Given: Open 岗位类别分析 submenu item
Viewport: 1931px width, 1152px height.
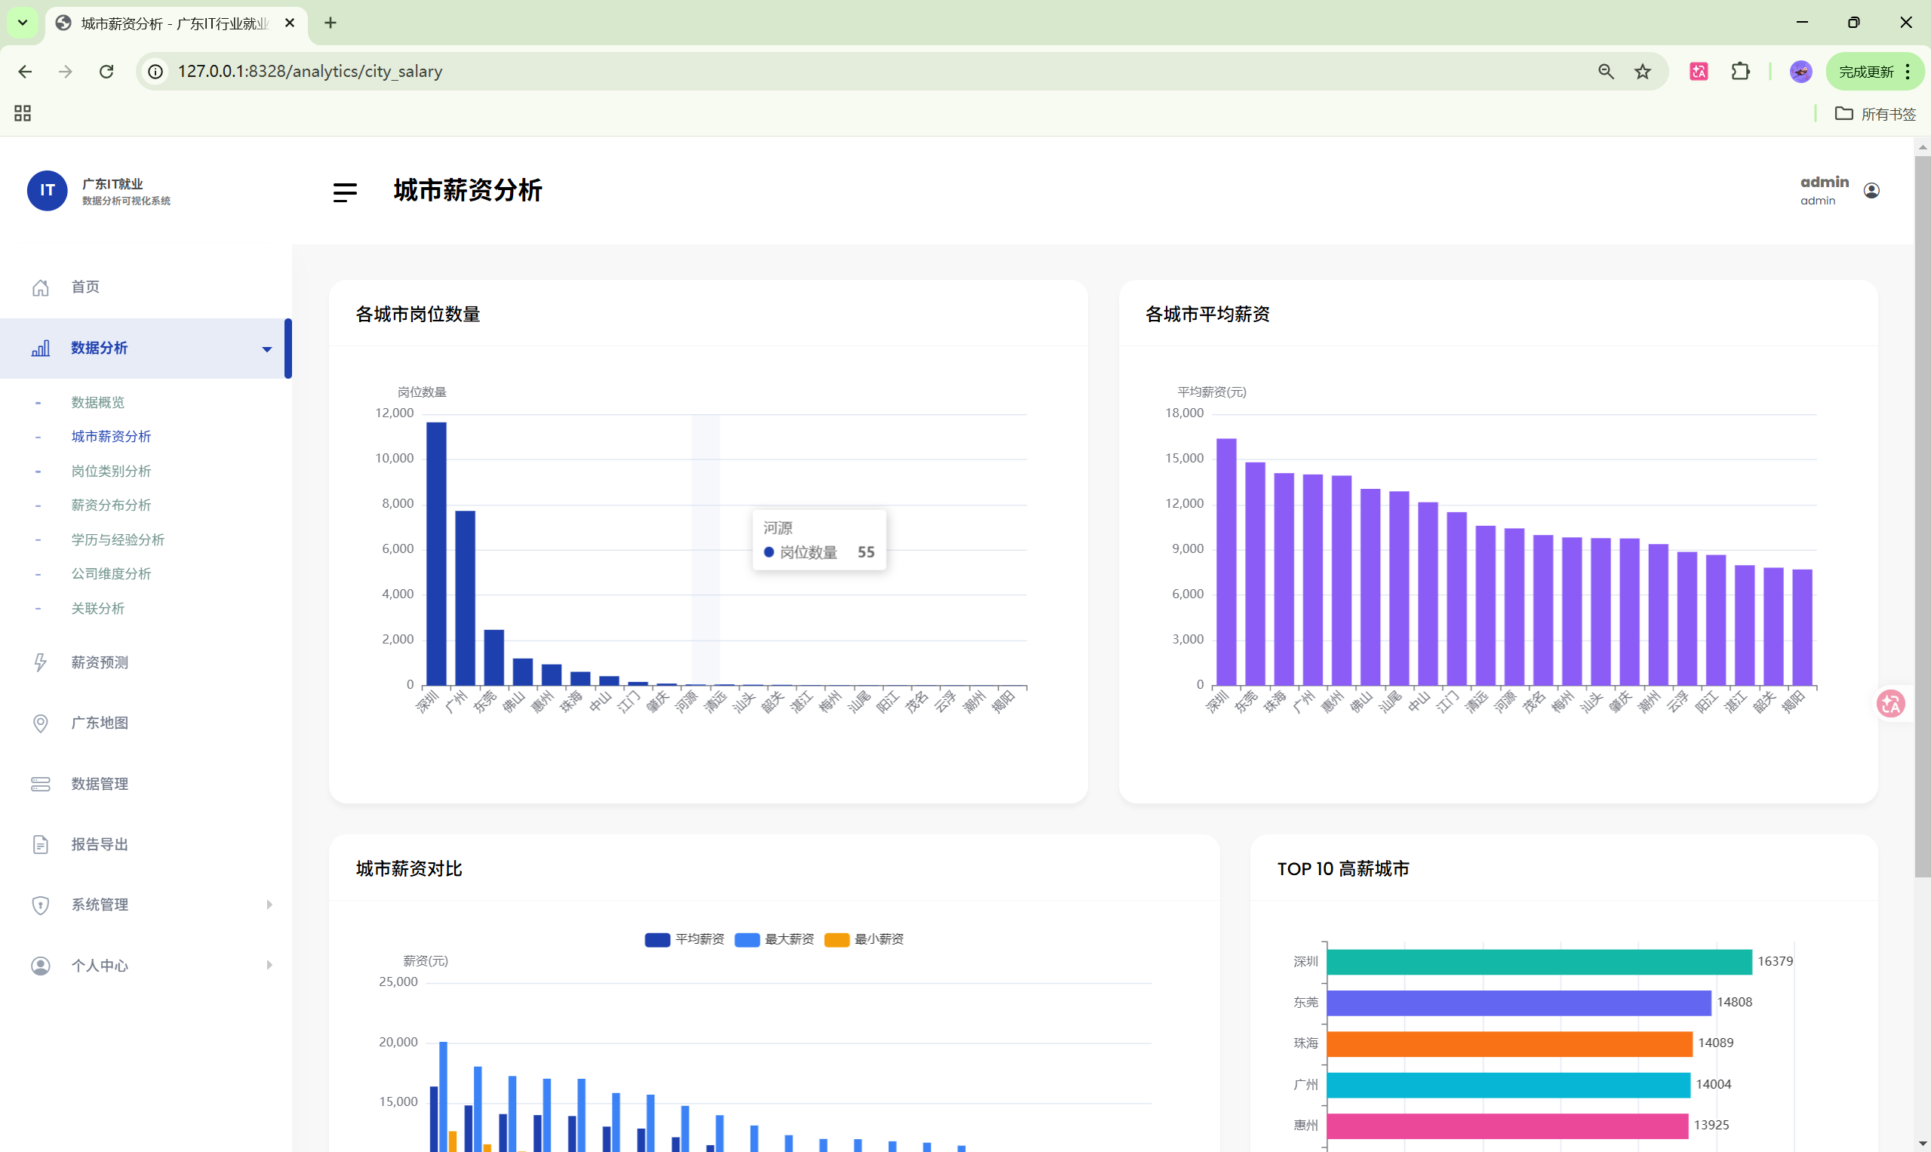Looking at the screenshot, I should 111,472.
